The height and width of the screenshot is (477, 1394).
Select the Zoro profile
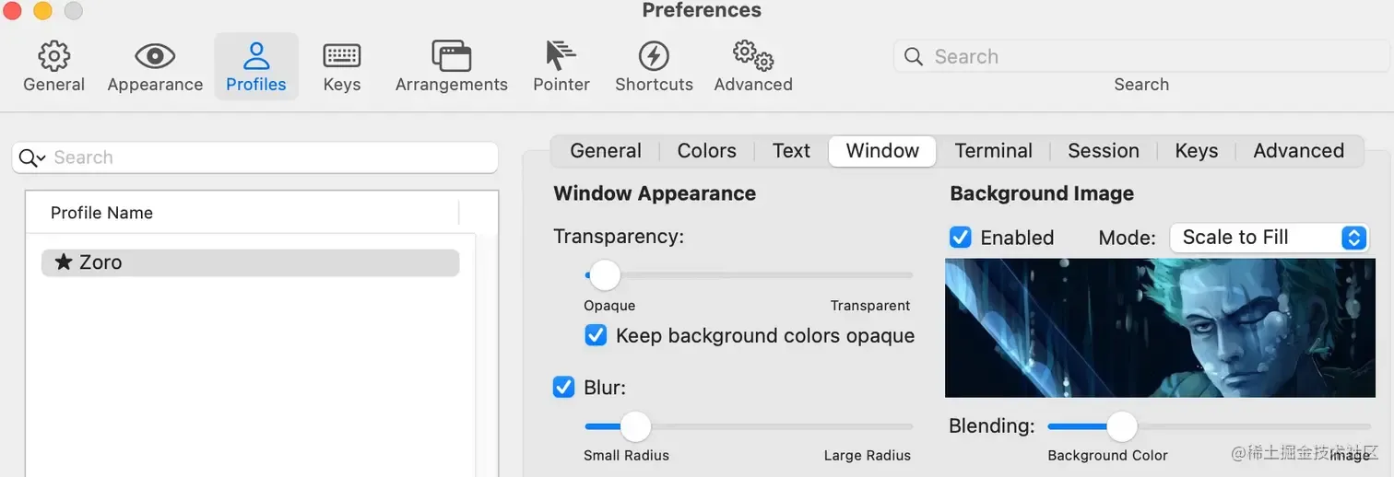click(250, 262)
